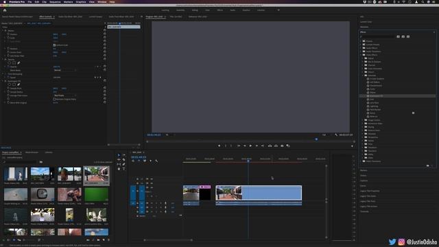Select the Hand tool
The width and height of the screenshot is (439, 247).
(x=119, y=169)
